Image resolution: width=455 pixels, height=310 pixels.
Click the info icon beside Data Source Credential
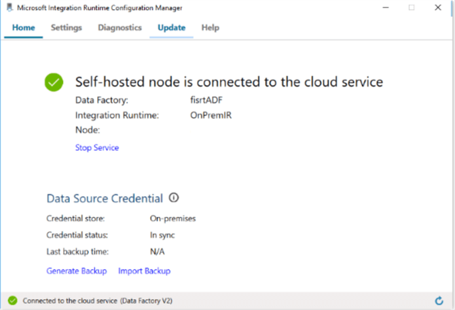[174, 198]
